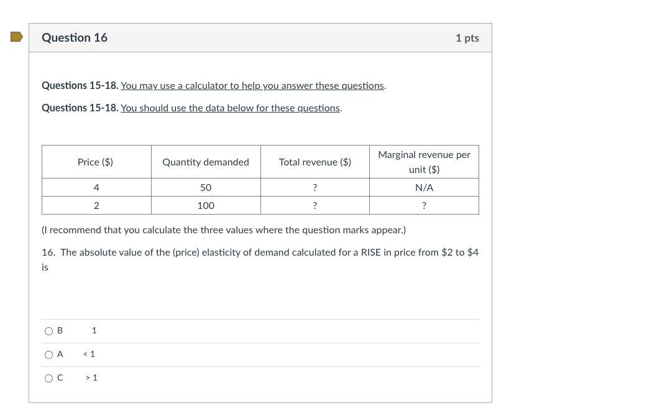The image size is (670, 413).
Task: Click the Question 16 header
Action: (75, 37)
